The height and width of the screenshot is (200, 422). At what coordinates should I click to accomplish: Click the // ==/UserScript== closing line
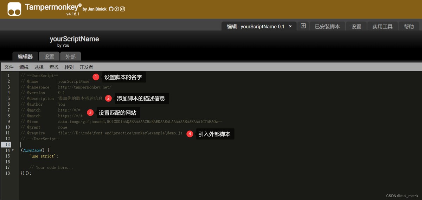(x=40, y=139)
